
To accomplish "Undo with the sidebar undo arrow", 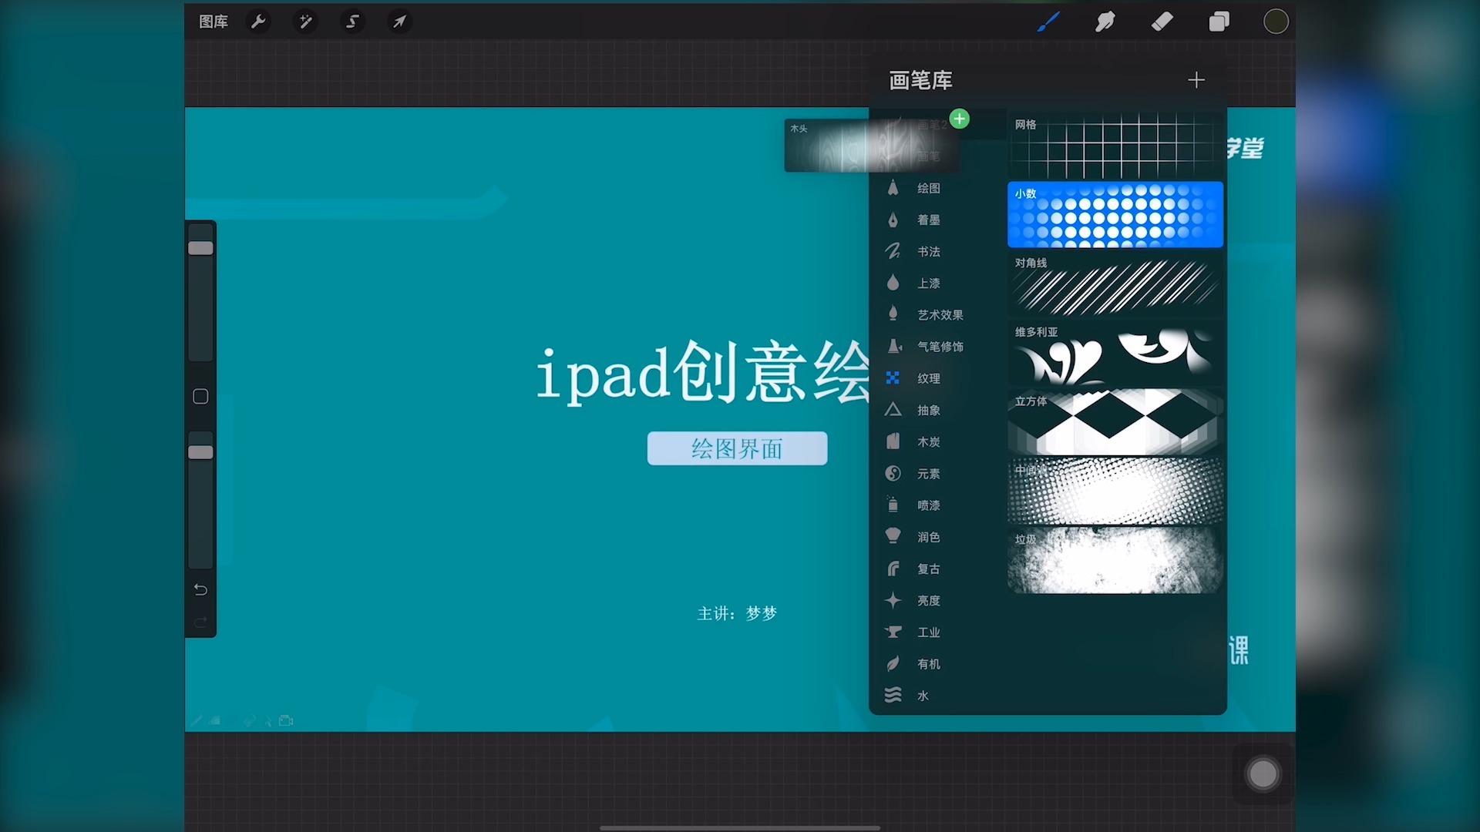I will click(x=200, y=589).
